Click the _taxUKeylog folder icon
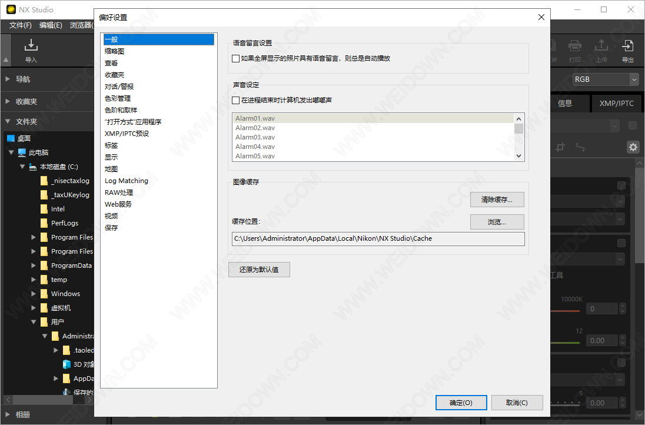The width and height of the screenshot is (645, 425). pyautogui.click(x=44, y=195)
